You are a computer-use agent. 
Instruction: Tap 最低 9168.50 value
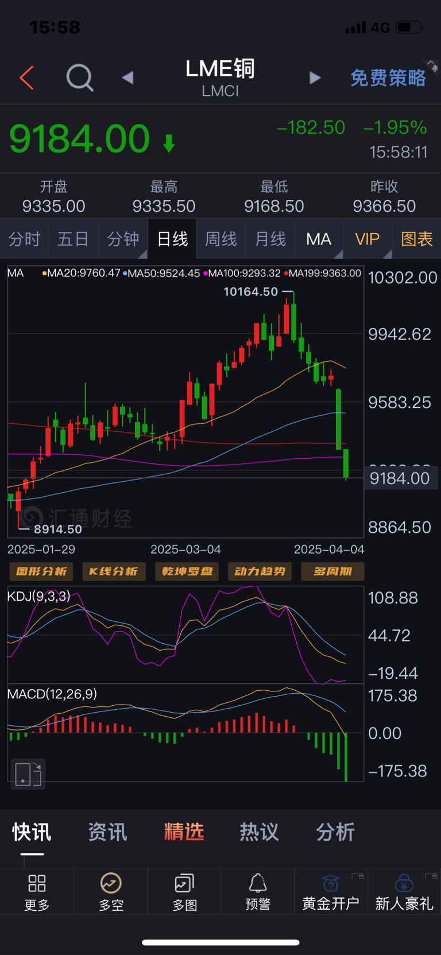tap(274, 206)
